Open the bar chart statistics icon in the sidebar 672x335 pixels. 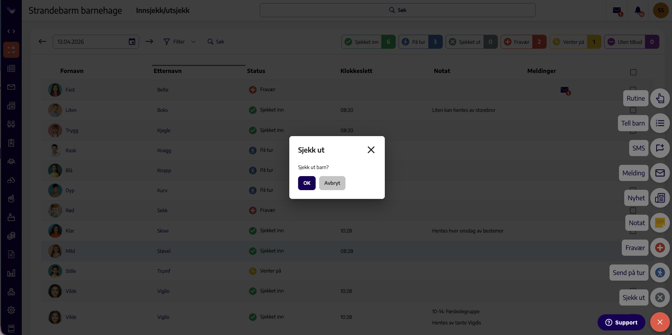11,273
